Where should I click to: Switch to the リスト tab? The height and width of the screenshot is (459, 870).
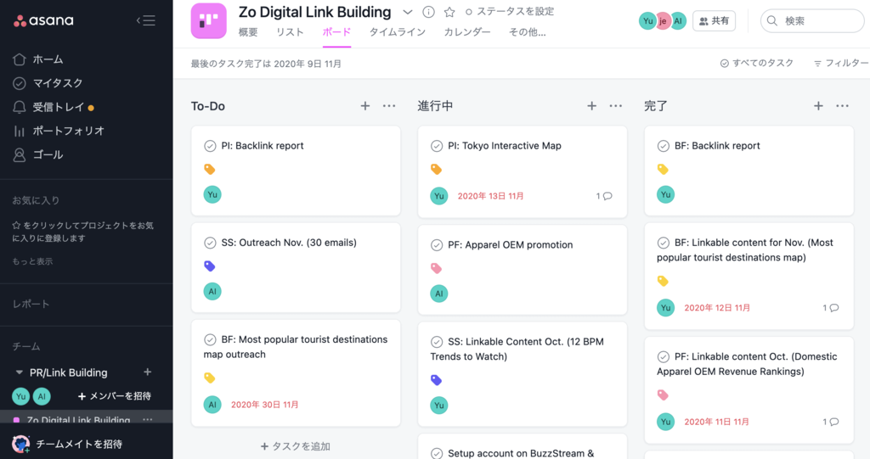290,32
